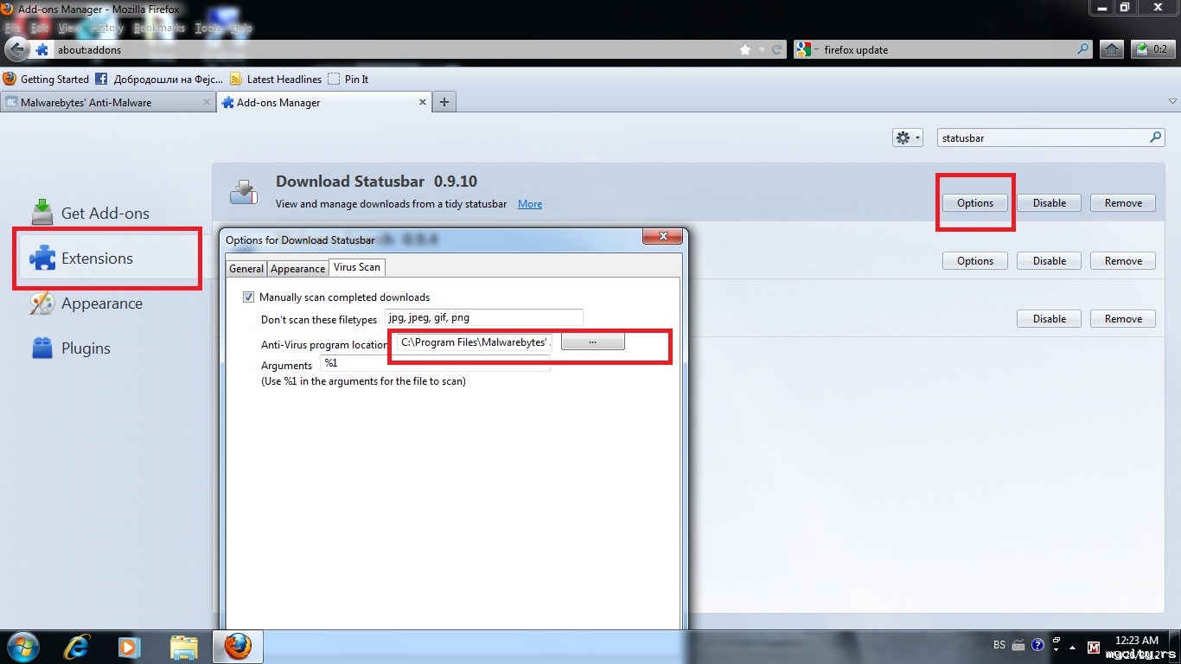This screenshot has width=1181, height=664.
Task: Click the magnifier in the add-ons search field
Action: tap(1155, 137)
